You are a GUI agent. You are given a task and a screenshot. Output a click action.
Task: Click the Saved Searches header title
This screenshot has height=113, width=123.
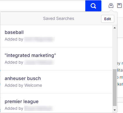click(x=59, y=18)
